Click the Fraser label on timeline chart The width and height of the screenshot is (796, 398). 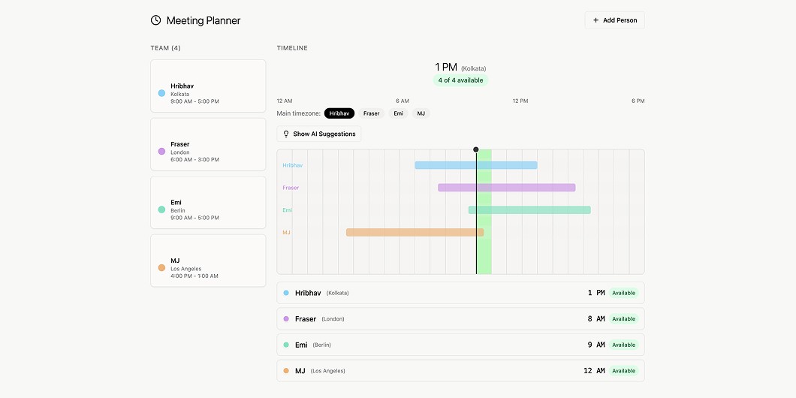291,187
